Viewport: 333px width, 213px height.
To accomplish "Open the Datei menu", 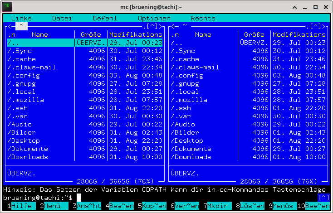I will click(x=62, y=19).
